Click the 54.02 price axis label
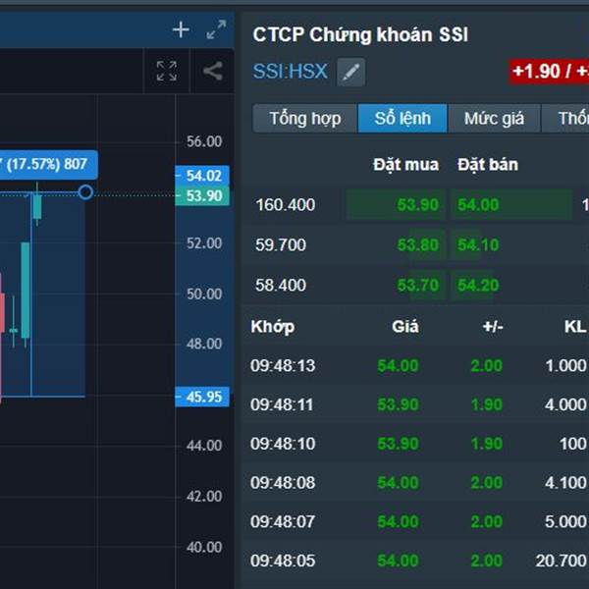The height and width of the screenshot is (589, 589). (x=202, y=176)
